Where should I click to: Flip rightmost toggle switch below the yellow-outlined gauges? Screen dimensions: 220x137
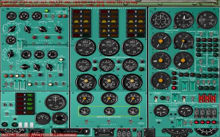(131, 122)
